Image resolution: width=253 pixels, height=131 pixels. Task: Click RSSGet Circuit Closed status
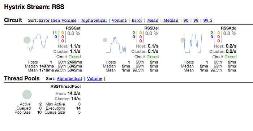69,57
